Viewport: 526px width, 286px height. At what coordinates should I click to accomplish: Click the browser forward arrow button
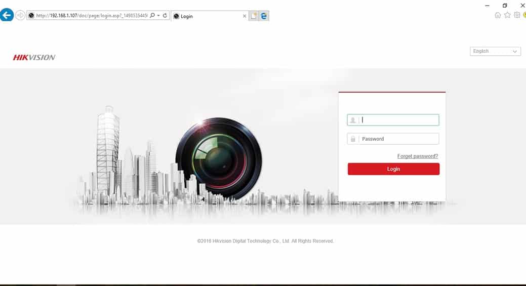[x=20, y=15]
